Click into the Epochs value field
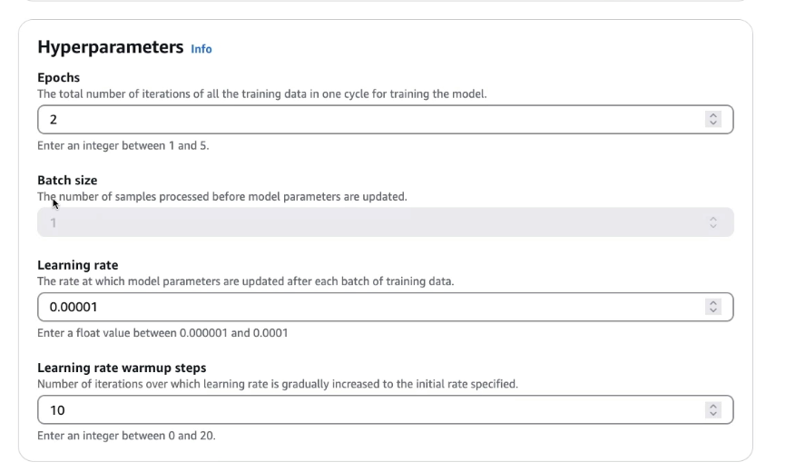Image resolution: width=795 pixels, height=472 pixels. 386,120
